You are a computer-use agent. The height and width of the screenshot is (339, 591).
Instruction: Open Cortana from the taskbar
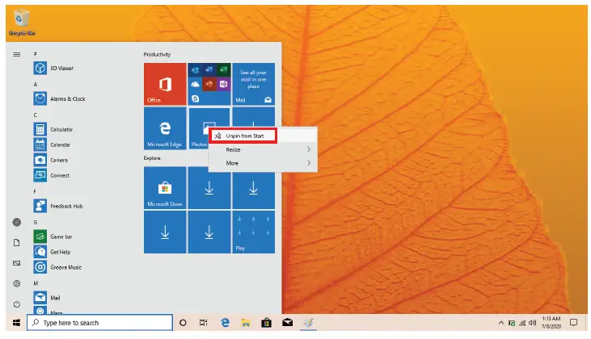click(x=183, y=322)
